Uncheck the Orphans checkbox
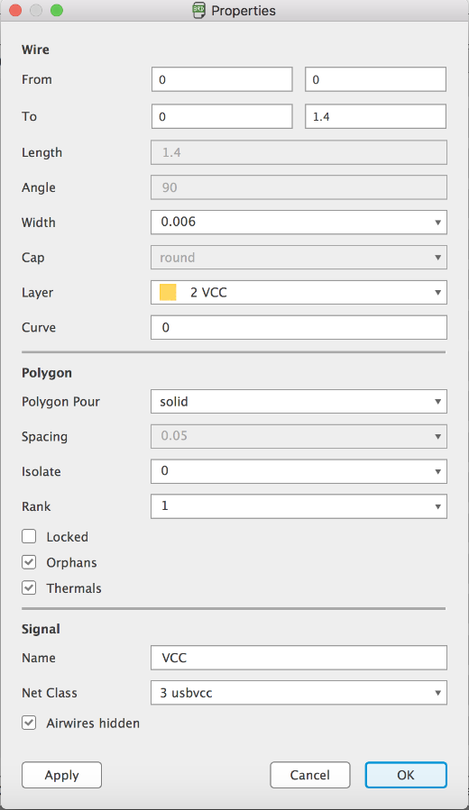The width and height of the screenshot is (469, 810). (x=29, y=562)
